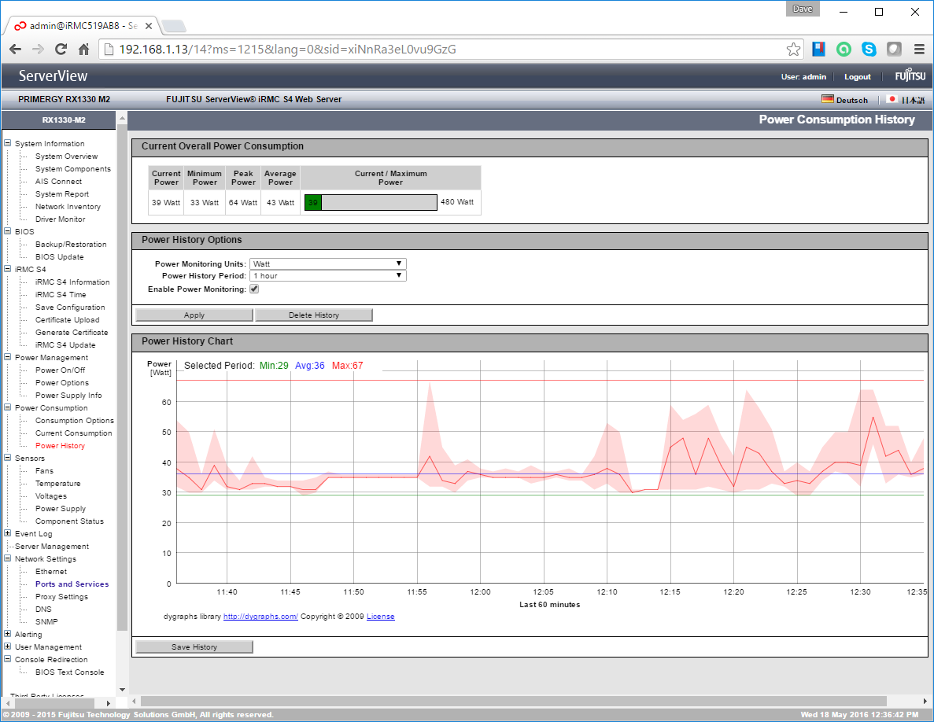Open the Skype extension icon
The height and width of the screenshot is (722, 934).
coord(869,50)
